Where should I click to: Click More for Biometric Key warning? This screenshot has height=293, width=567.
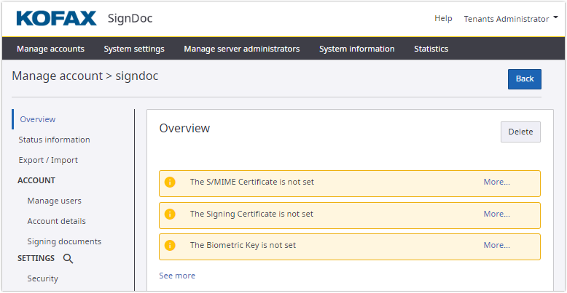pyautogui.click(x=496, y=246)
